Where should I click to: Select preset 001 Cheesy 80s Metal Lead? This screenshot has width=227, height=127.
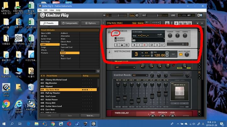[x=68, y=80]
